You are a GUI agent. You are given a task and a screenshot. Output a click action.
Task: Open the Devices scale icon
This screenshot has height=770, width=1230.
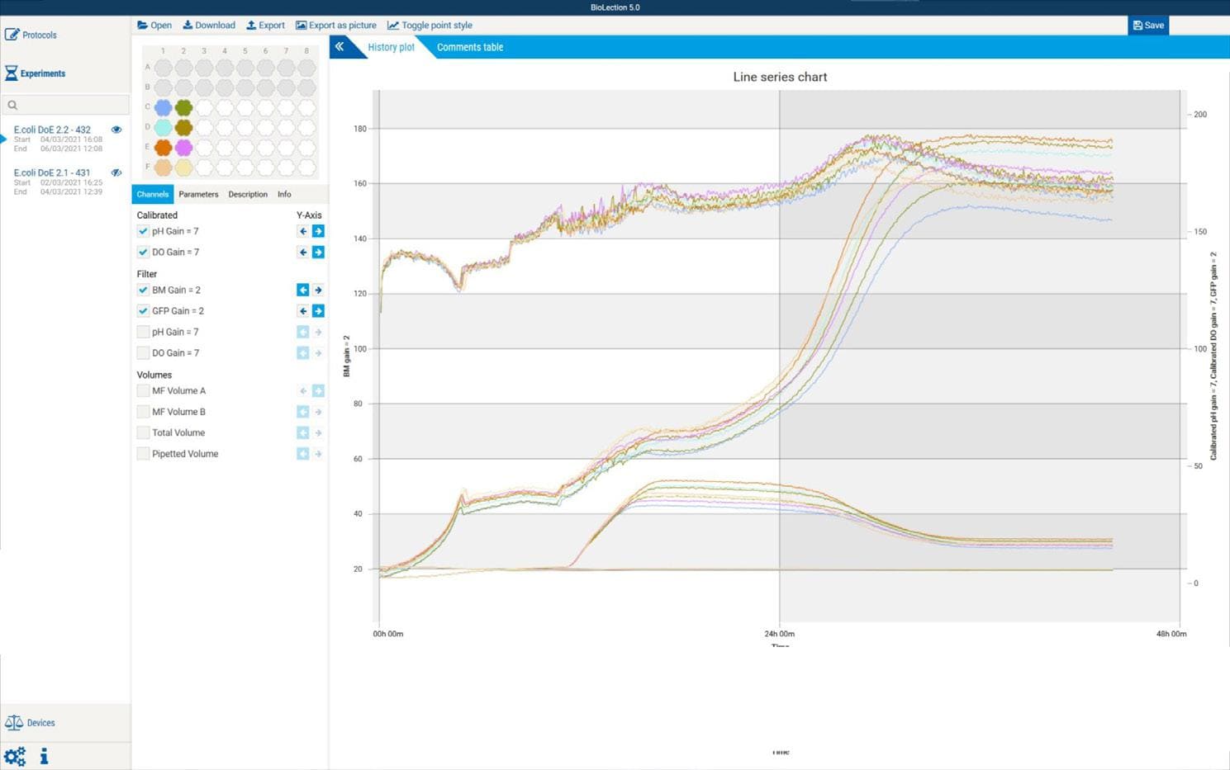(x=14, y=722)
